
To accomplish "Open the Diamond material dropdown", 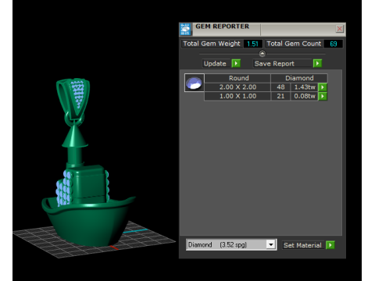I will (x=271, y=245).
